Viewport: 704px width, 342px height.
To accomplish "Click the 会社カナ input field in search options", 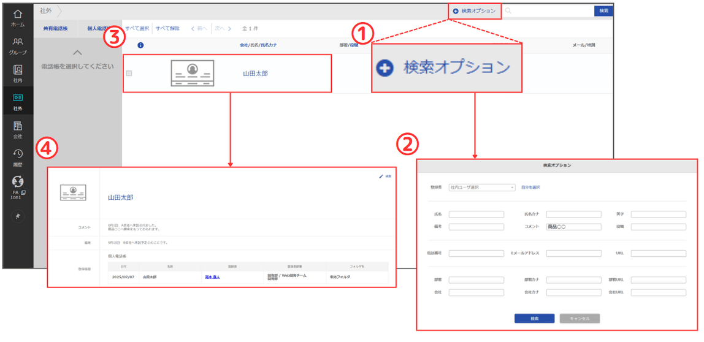I will point(574,292).
